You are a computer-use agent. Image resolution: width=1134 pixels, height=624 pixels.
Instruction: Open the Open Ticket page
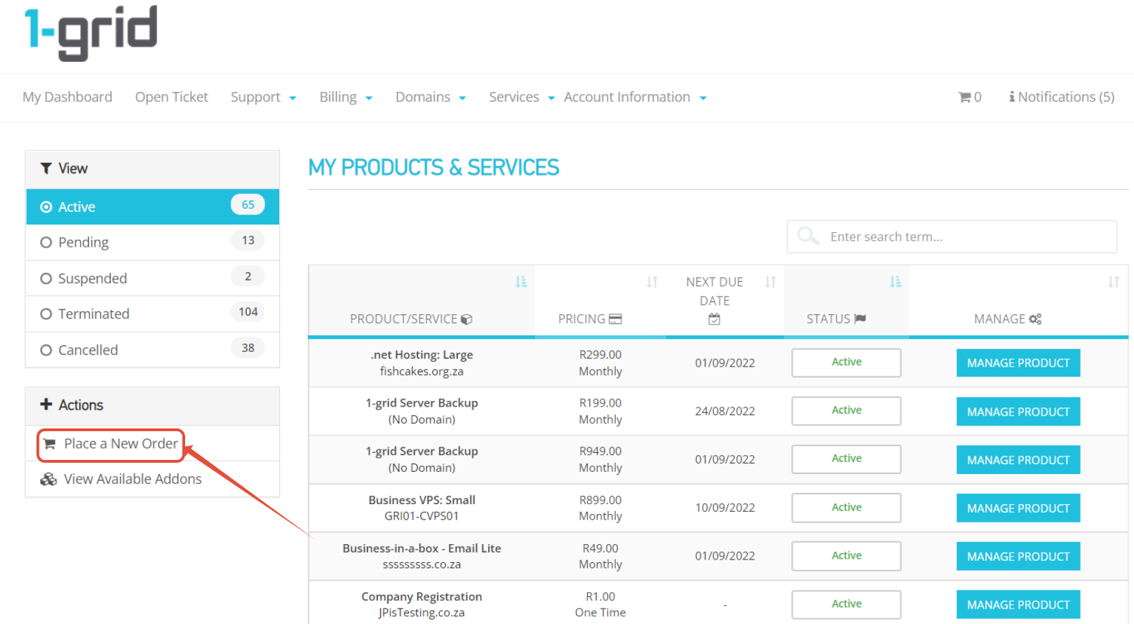pyautogui.click(x=172, y=97)
